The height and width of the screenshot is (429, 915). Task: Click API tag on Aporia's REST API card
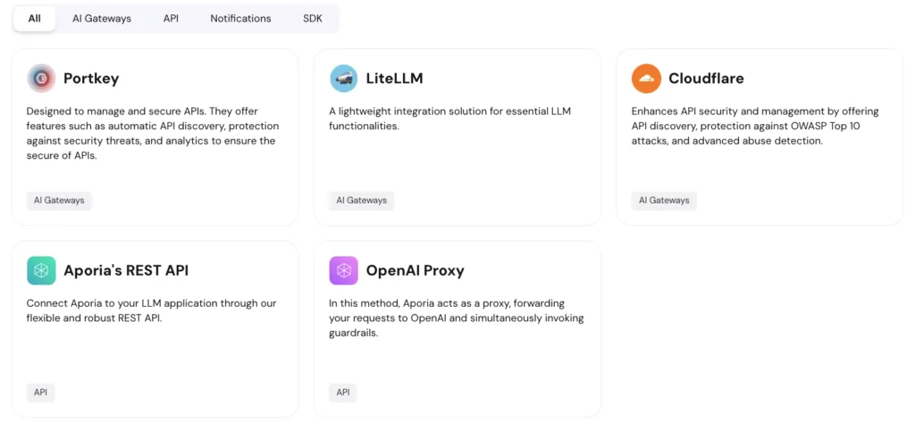41,392
